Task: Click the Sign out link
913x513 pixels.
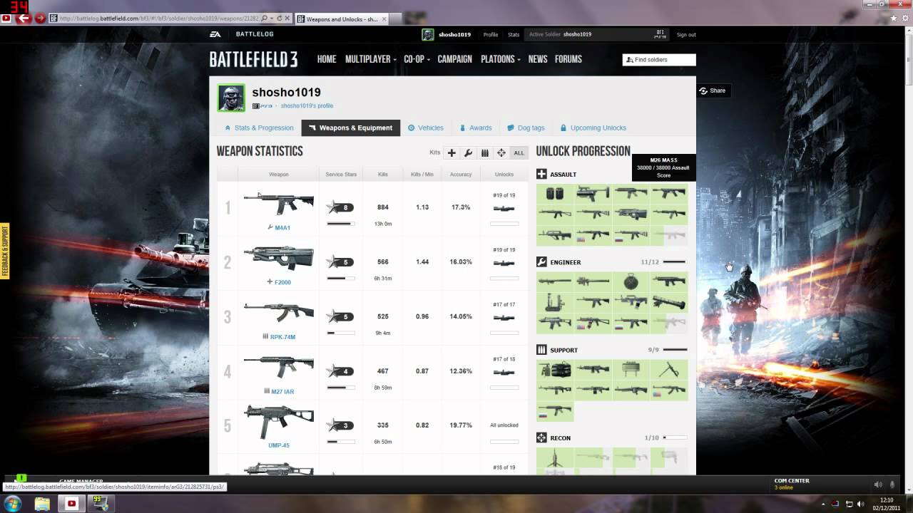Action: coord(686,34)
